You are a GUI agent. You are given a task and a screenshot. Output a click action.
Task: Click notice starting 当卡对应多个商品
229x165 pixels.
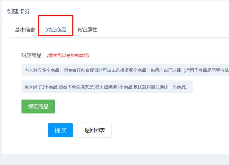[125, 70]
